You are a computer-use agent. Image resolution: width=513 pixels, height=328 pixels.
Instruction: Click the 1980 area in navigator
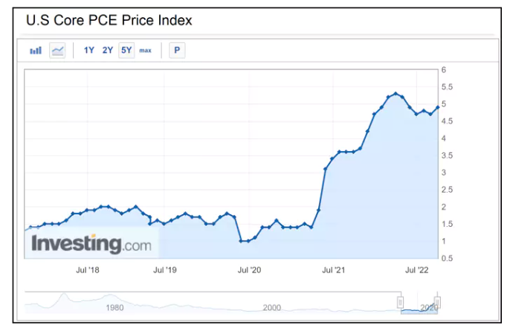coord(114,308)
